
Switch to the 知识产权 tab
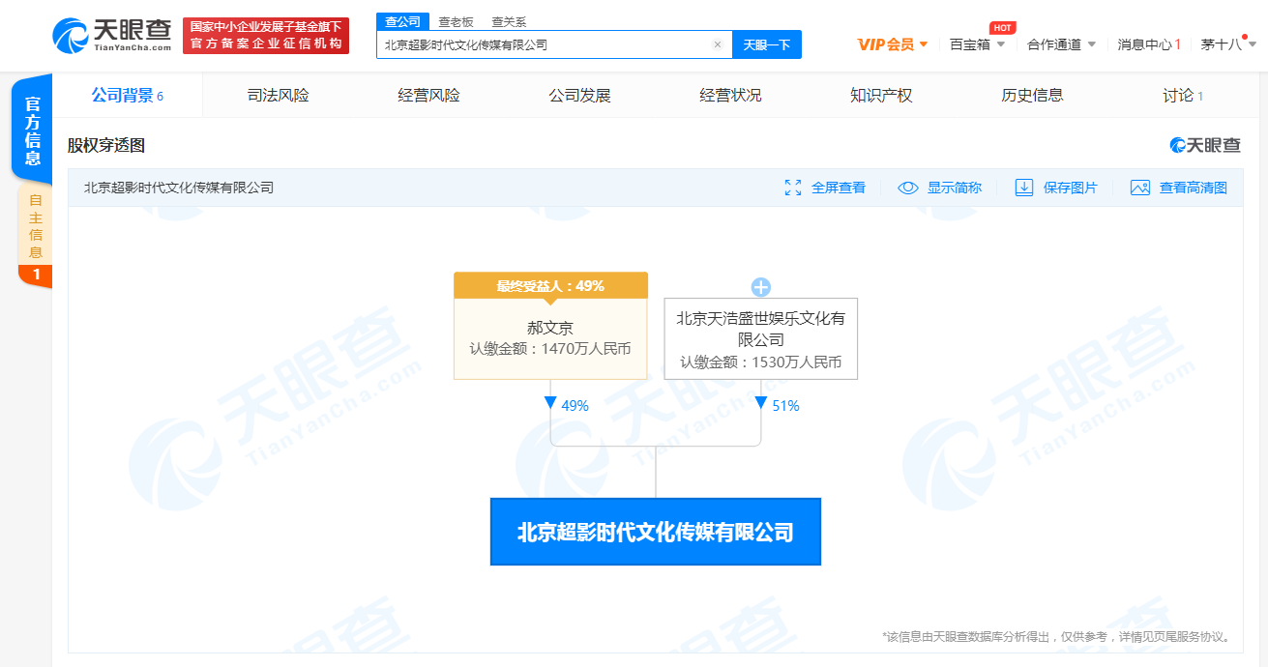point(882,95)
